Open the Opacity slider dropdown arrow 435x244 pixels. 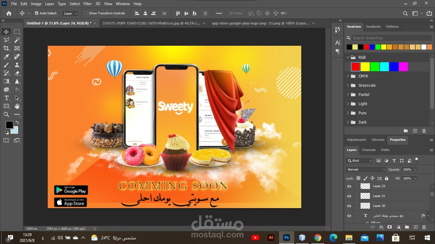click(x=415, y=170)
